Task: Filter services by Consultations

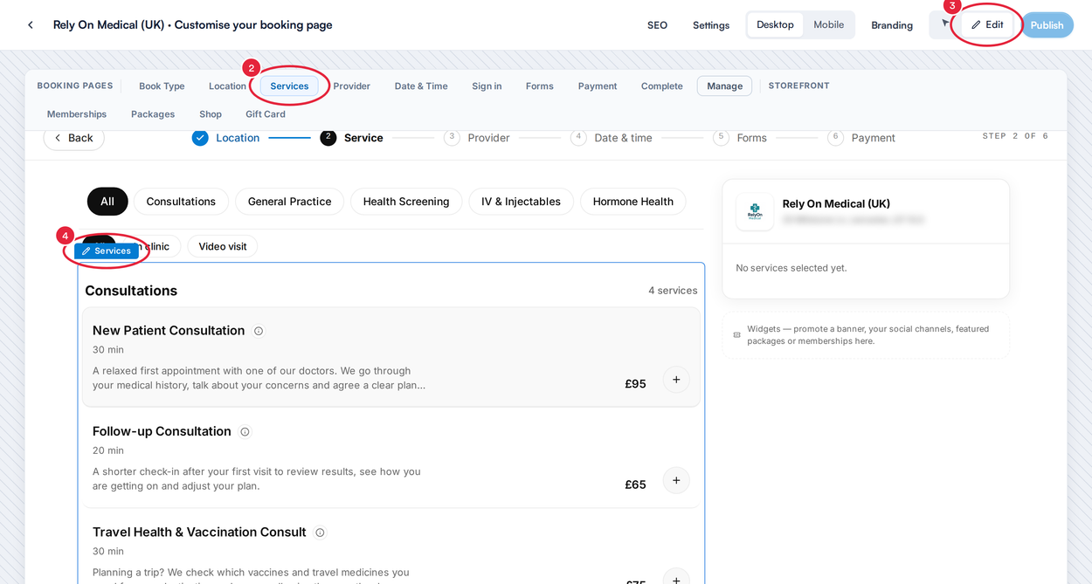Action: [x=181, y=202]
